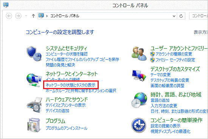Open 問題の発見と解決 link
The image size is (208, 139).
coord(61,65)
